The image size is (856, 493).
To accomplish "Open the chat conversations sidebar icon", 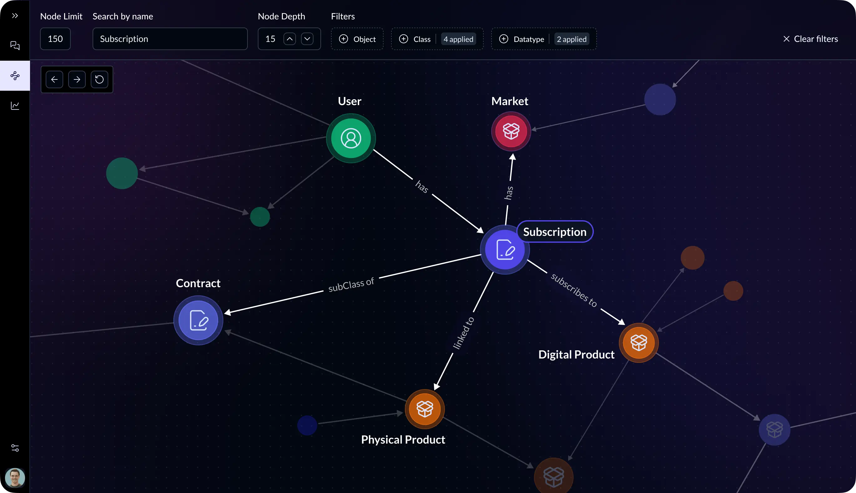I will tap(15, 45).
